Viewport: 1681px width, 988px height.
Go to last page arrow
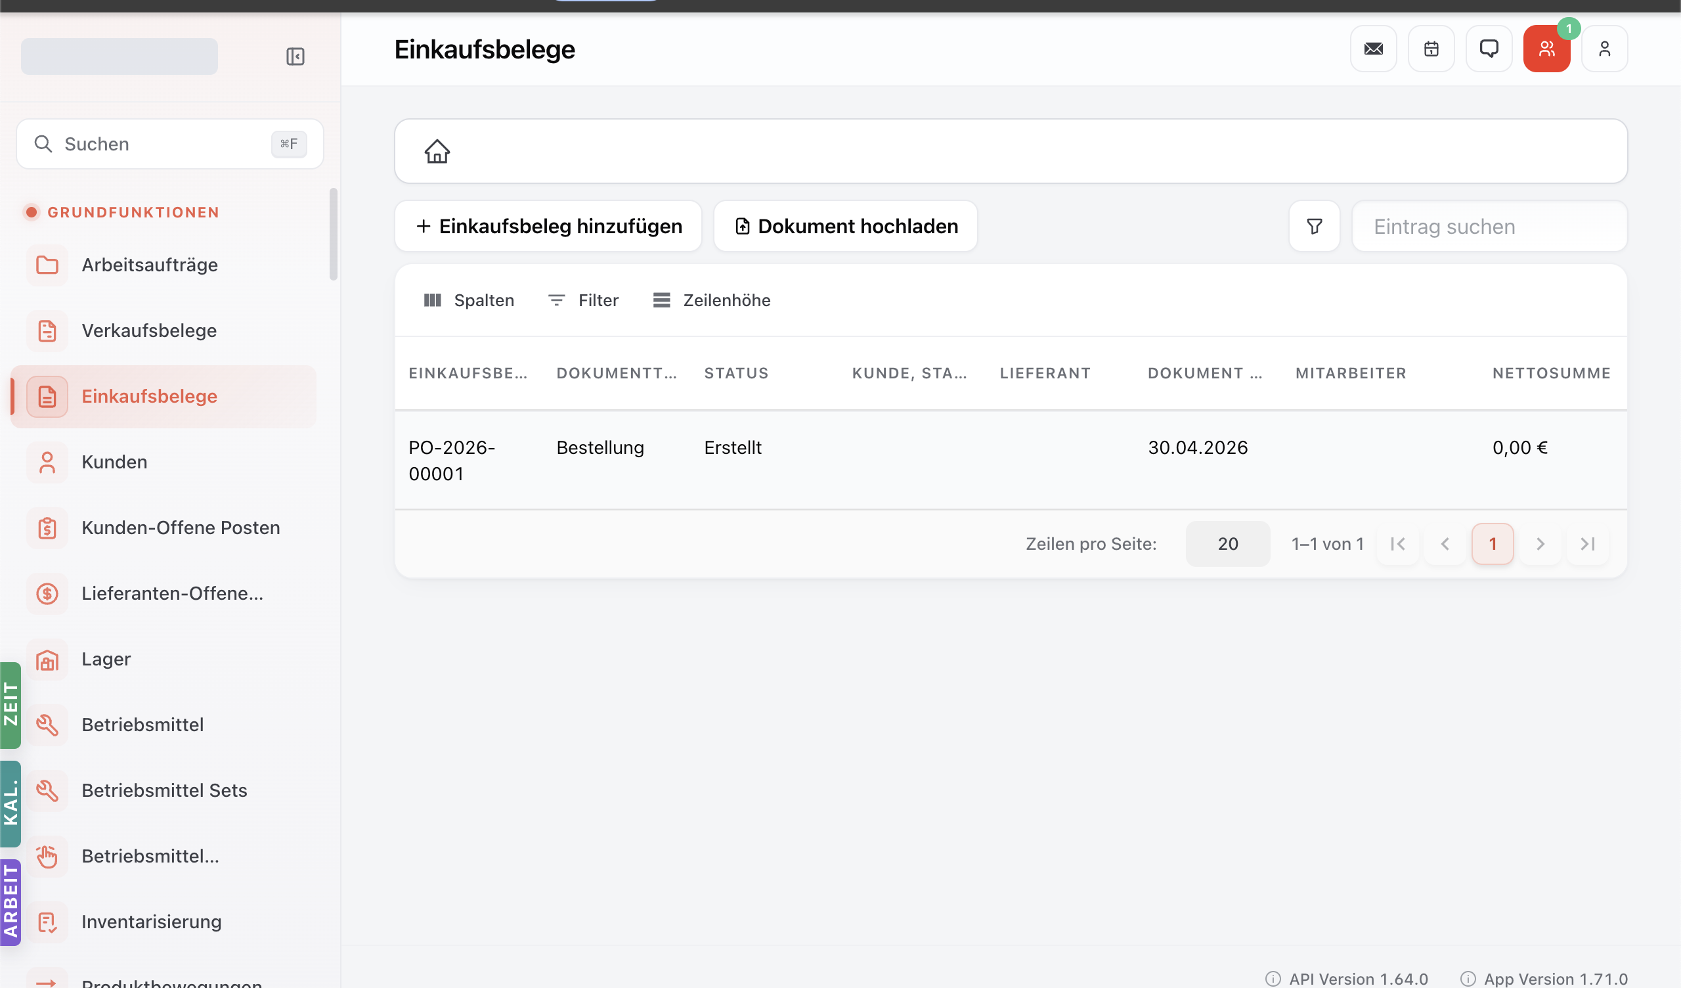pyautogui.click(x=1588, y=544)
